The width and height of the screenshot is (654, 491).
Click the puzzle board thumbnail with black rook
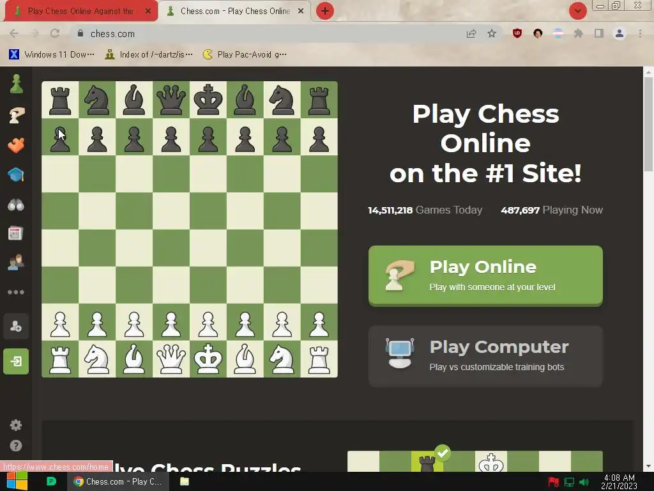[475, 462]
